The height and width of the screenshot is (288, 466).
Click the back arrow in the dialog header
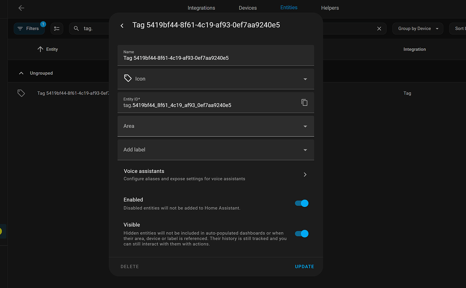point(122,26)
